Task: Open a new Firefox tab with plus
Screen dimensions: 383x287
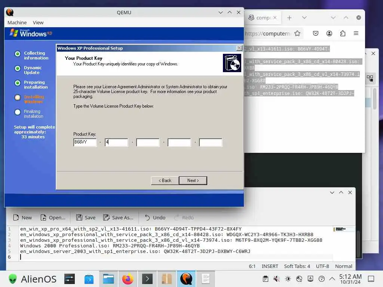Action: pyautogui.click(x=289, y=18)
